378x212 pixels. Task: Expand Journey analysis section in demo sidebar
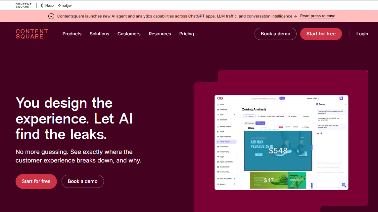pos(224,126)
